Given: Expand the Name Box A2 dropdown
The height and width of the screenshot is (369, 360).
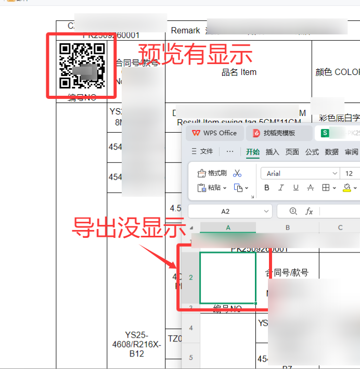Looking at the screenshot, I should [x=266, y=211].
